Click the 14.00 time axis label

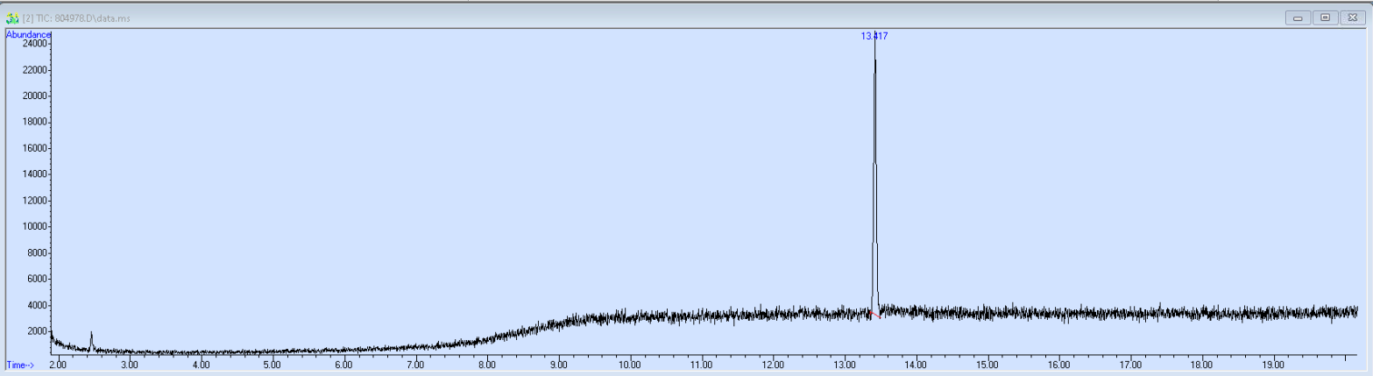tap(916, 364)
